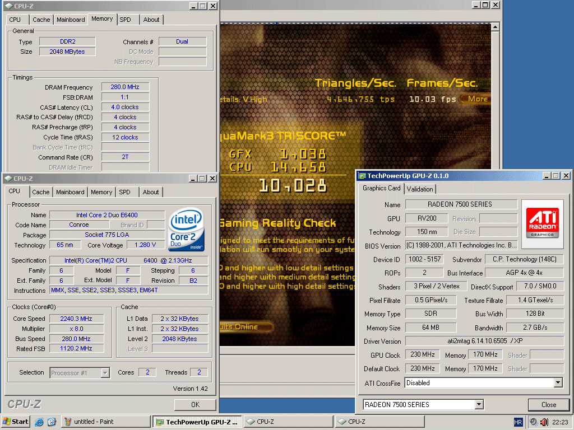Open the CPU tab in top CPU-Z window

pos(15,20)
